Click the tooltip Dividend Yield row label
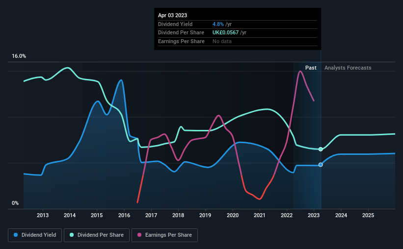The image size is (403, 249). [x=175, y=24]
